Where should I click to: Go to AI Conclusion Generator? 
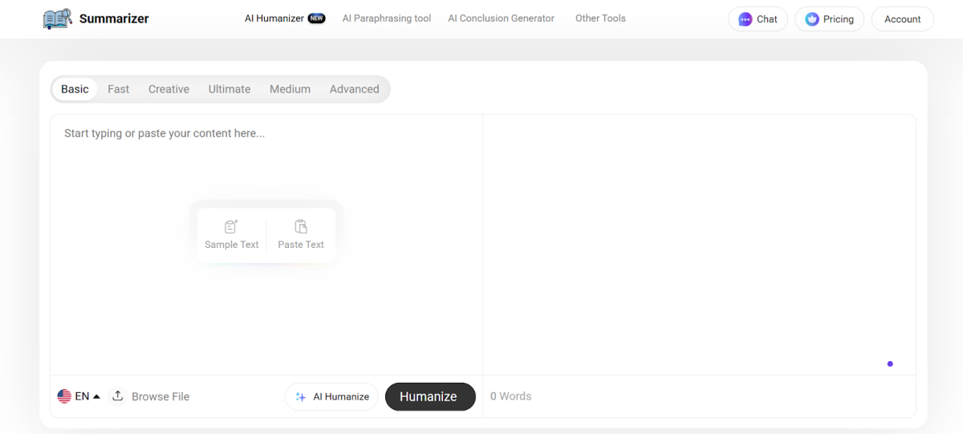[501, 18]
